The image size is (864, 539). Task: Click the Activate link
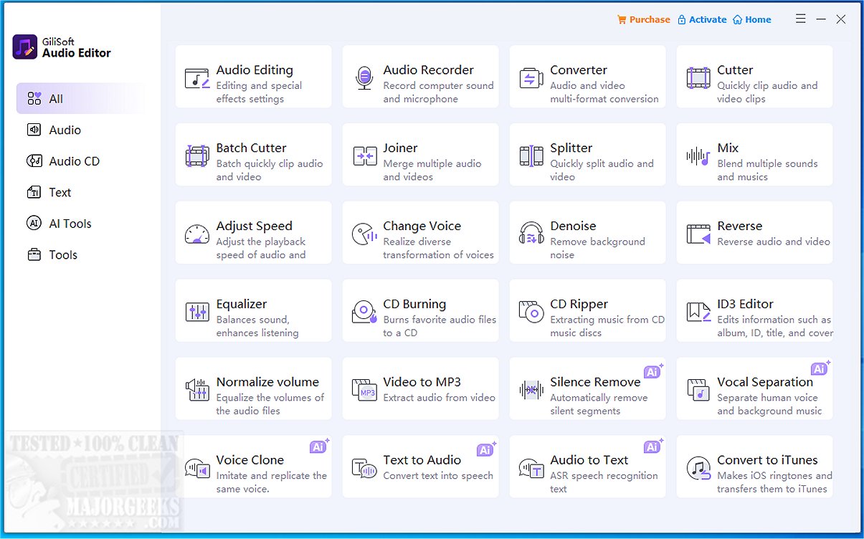click(702, 19)
